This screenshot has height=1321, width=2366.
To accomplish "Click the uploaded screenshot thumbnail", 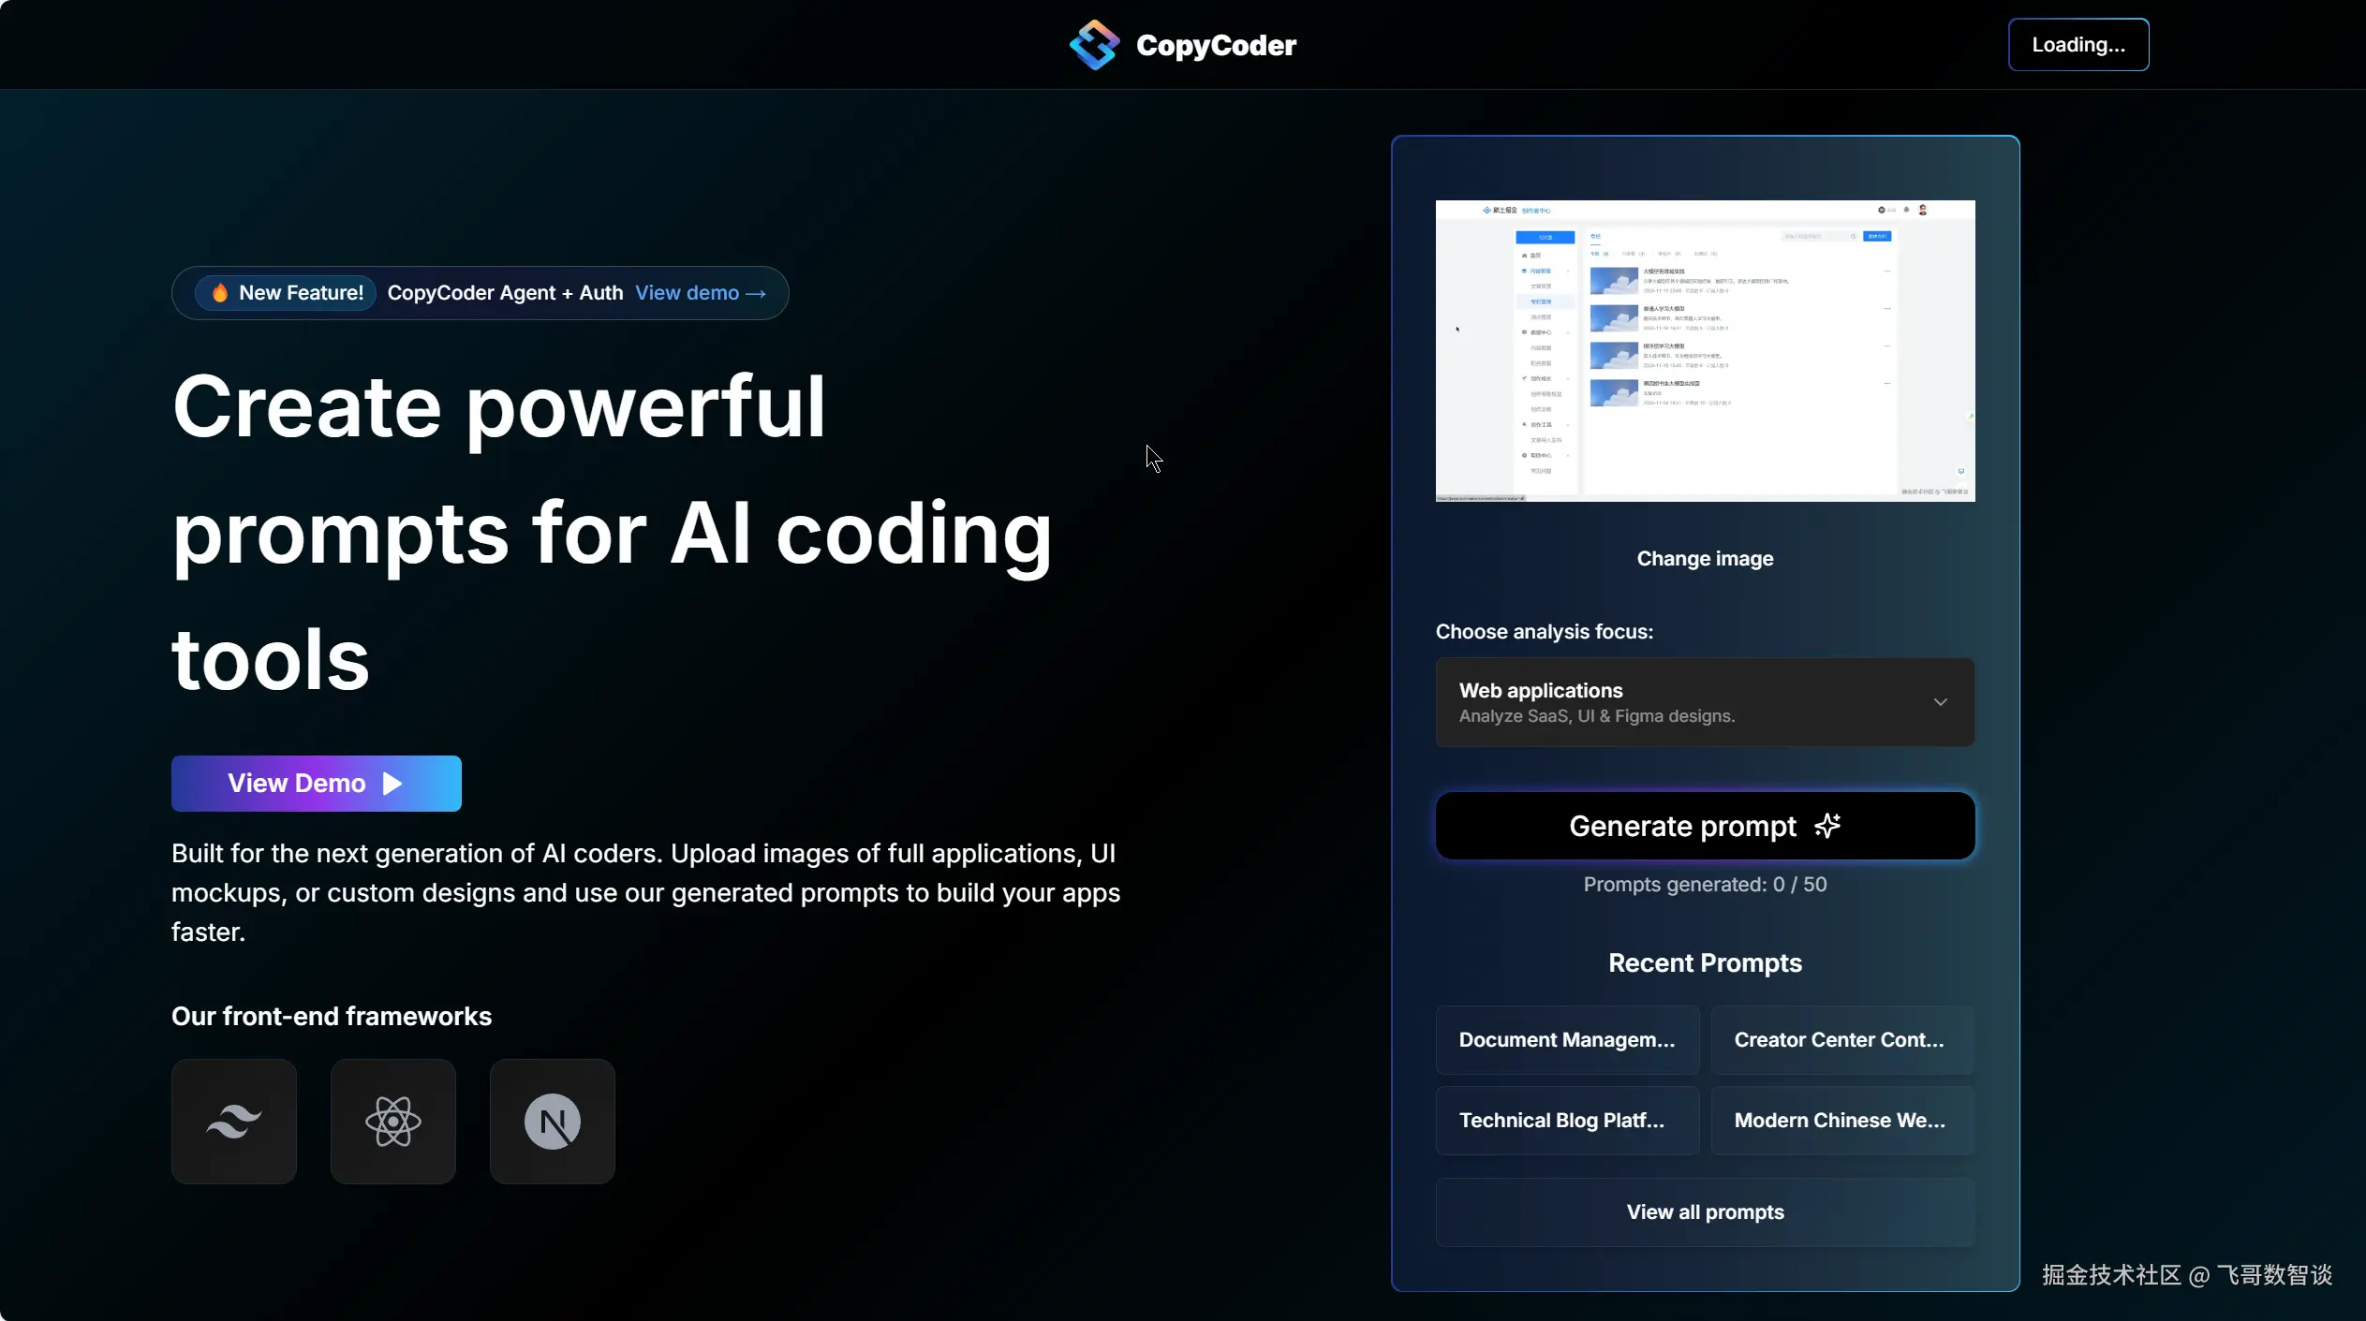I will tap(1705, 351).
